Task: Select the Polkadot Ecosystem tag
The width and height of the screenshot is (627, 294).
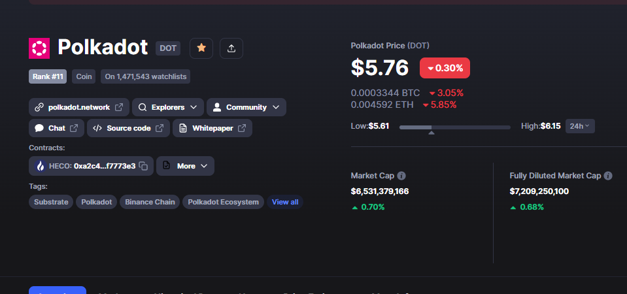Action: pos(223,202)
